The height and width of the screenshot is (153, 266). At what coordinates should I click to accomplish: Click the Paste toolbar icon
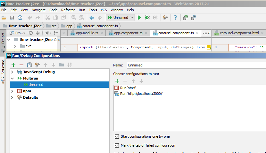64,18
